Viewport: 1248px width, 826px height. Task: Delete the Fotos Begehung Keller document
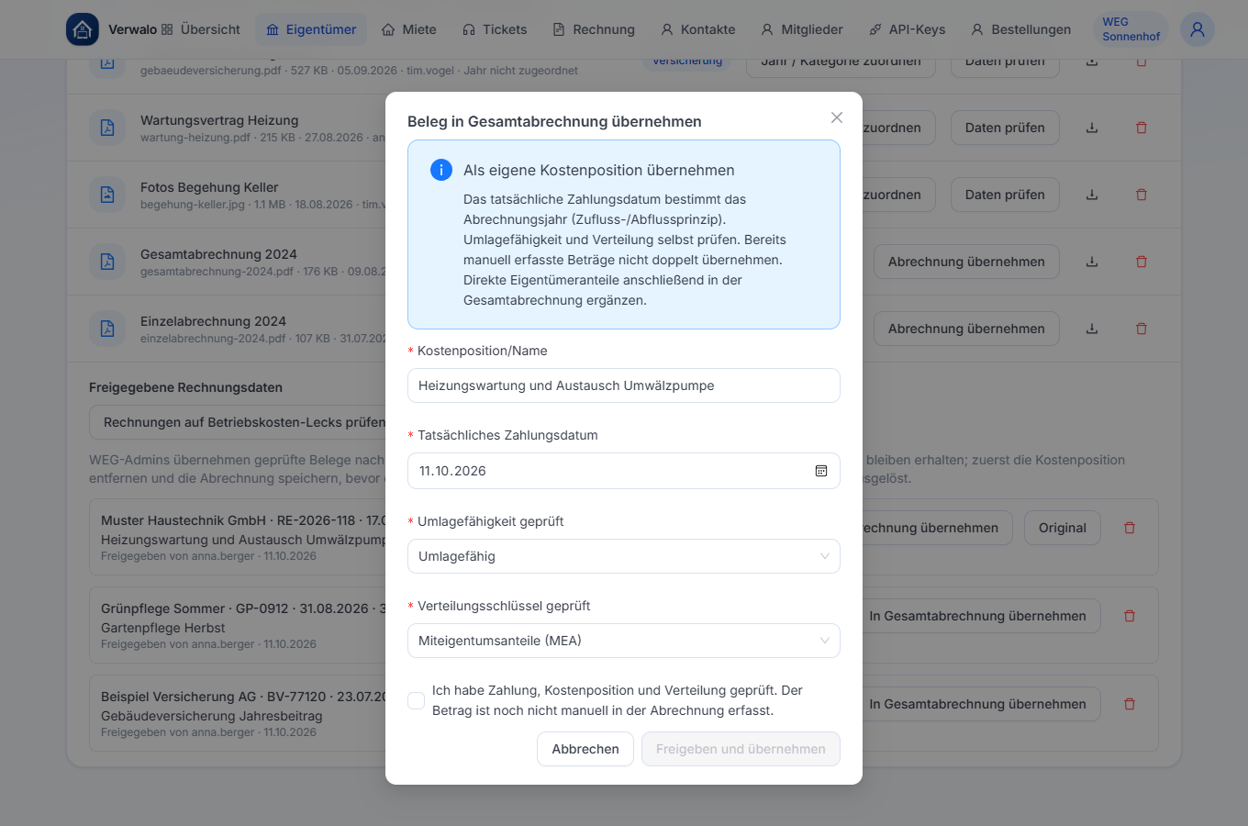(x=1142, y=195)
